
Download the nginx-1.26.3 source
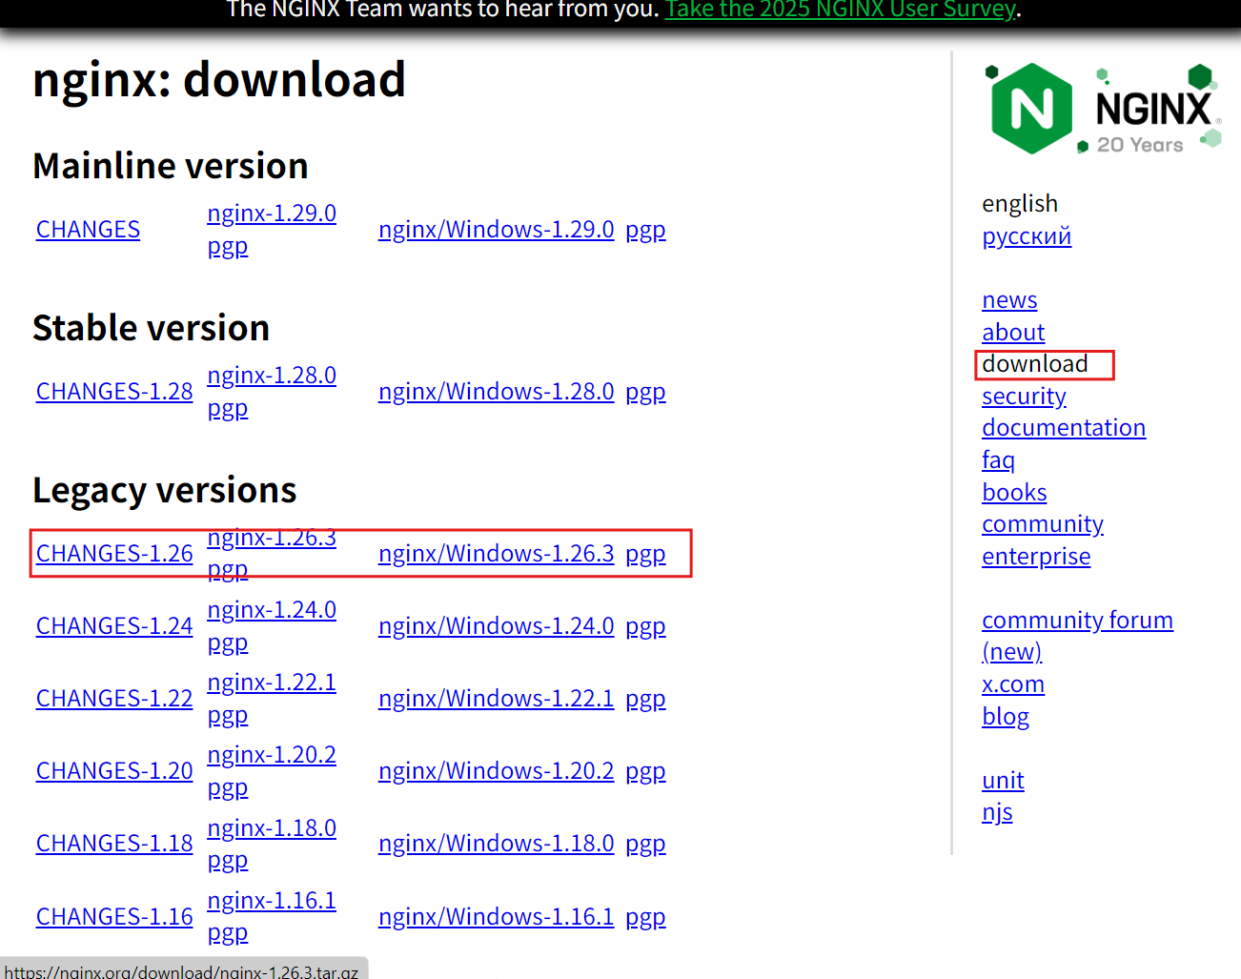coord(272,538)
